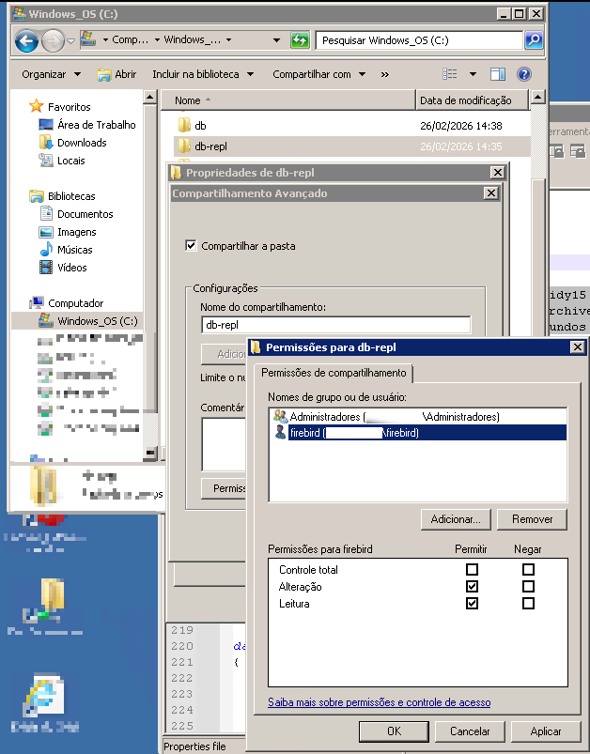Viewport: 590px width, 754px height.
Task: Click the Pesquisar Windows_OS search box
Action: tap(419, 40)
